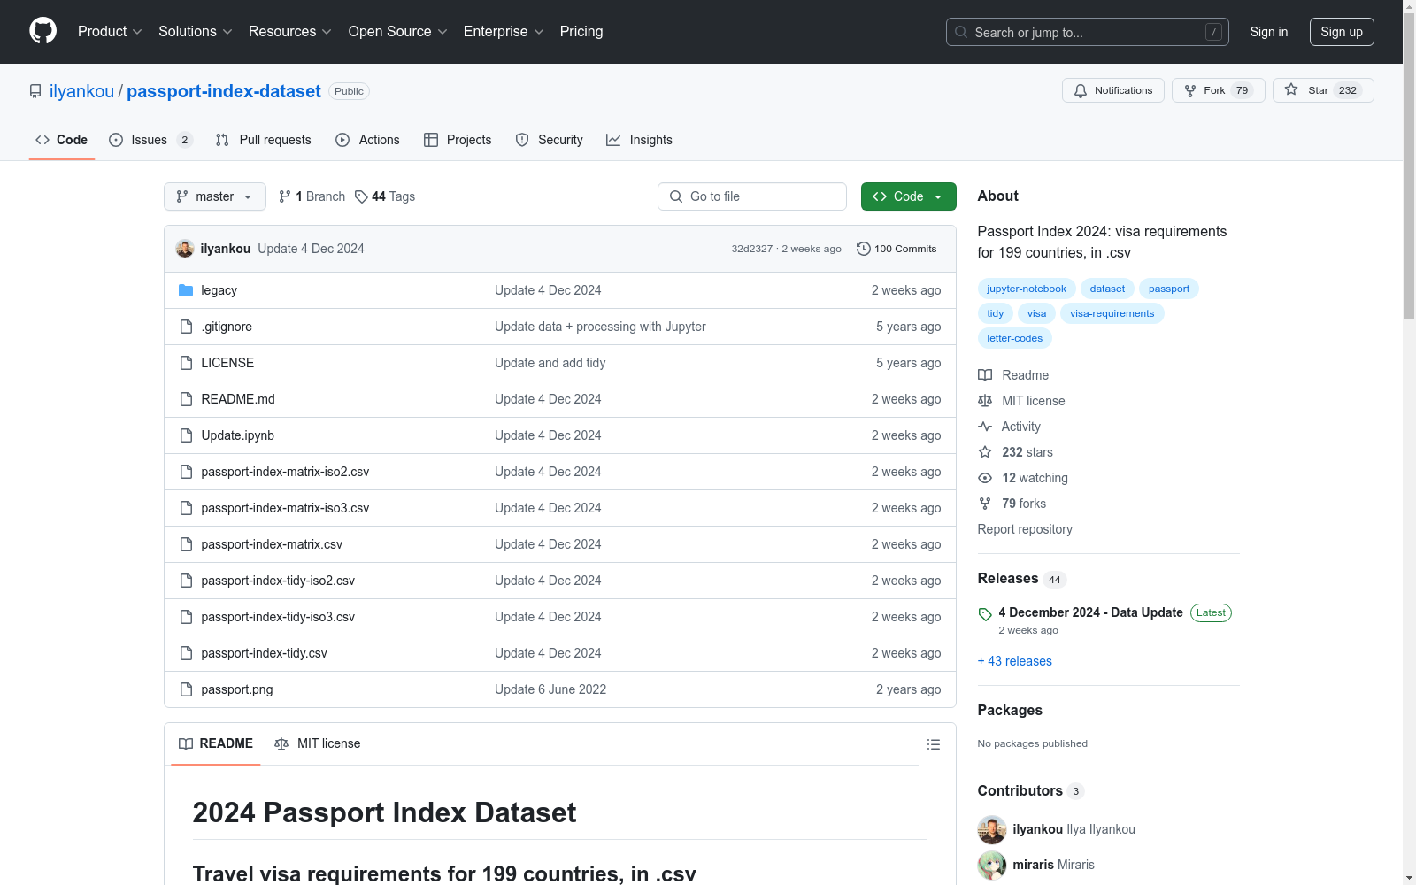Image resolution: width=1416 pixels, height=885 pixels.
Task: Click the file icon beside Update.ipynb
Action: coord(186,435)
